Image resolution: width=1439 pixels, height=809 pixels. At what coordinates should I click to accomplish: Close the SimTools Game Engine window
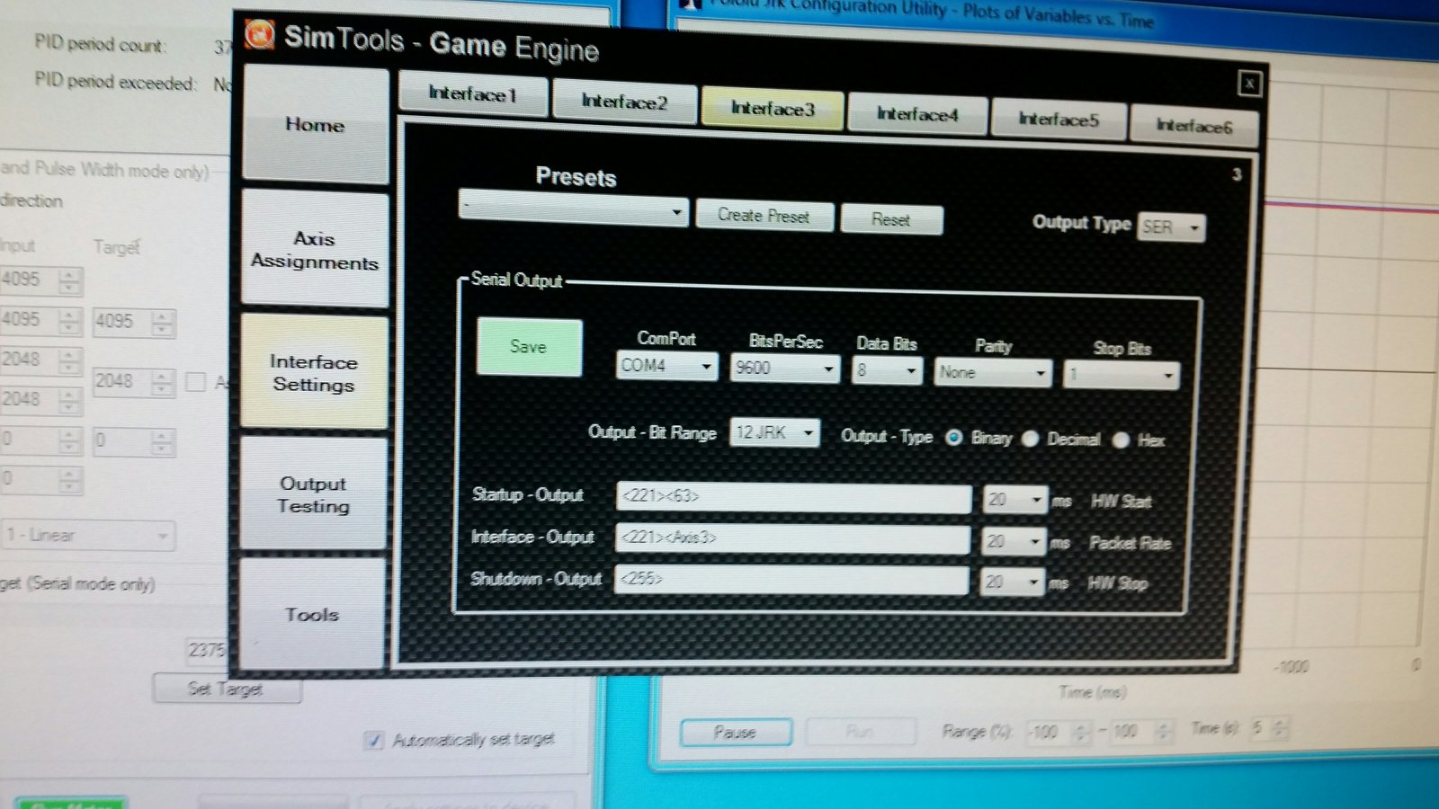pyautogui.click(x=1249, y=84)
